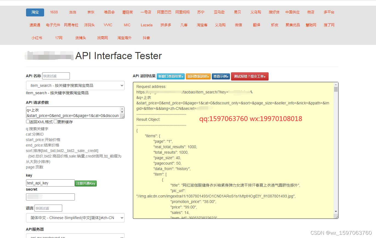Enable the 更新缓存 checkbox

click(x=55, y=122)
